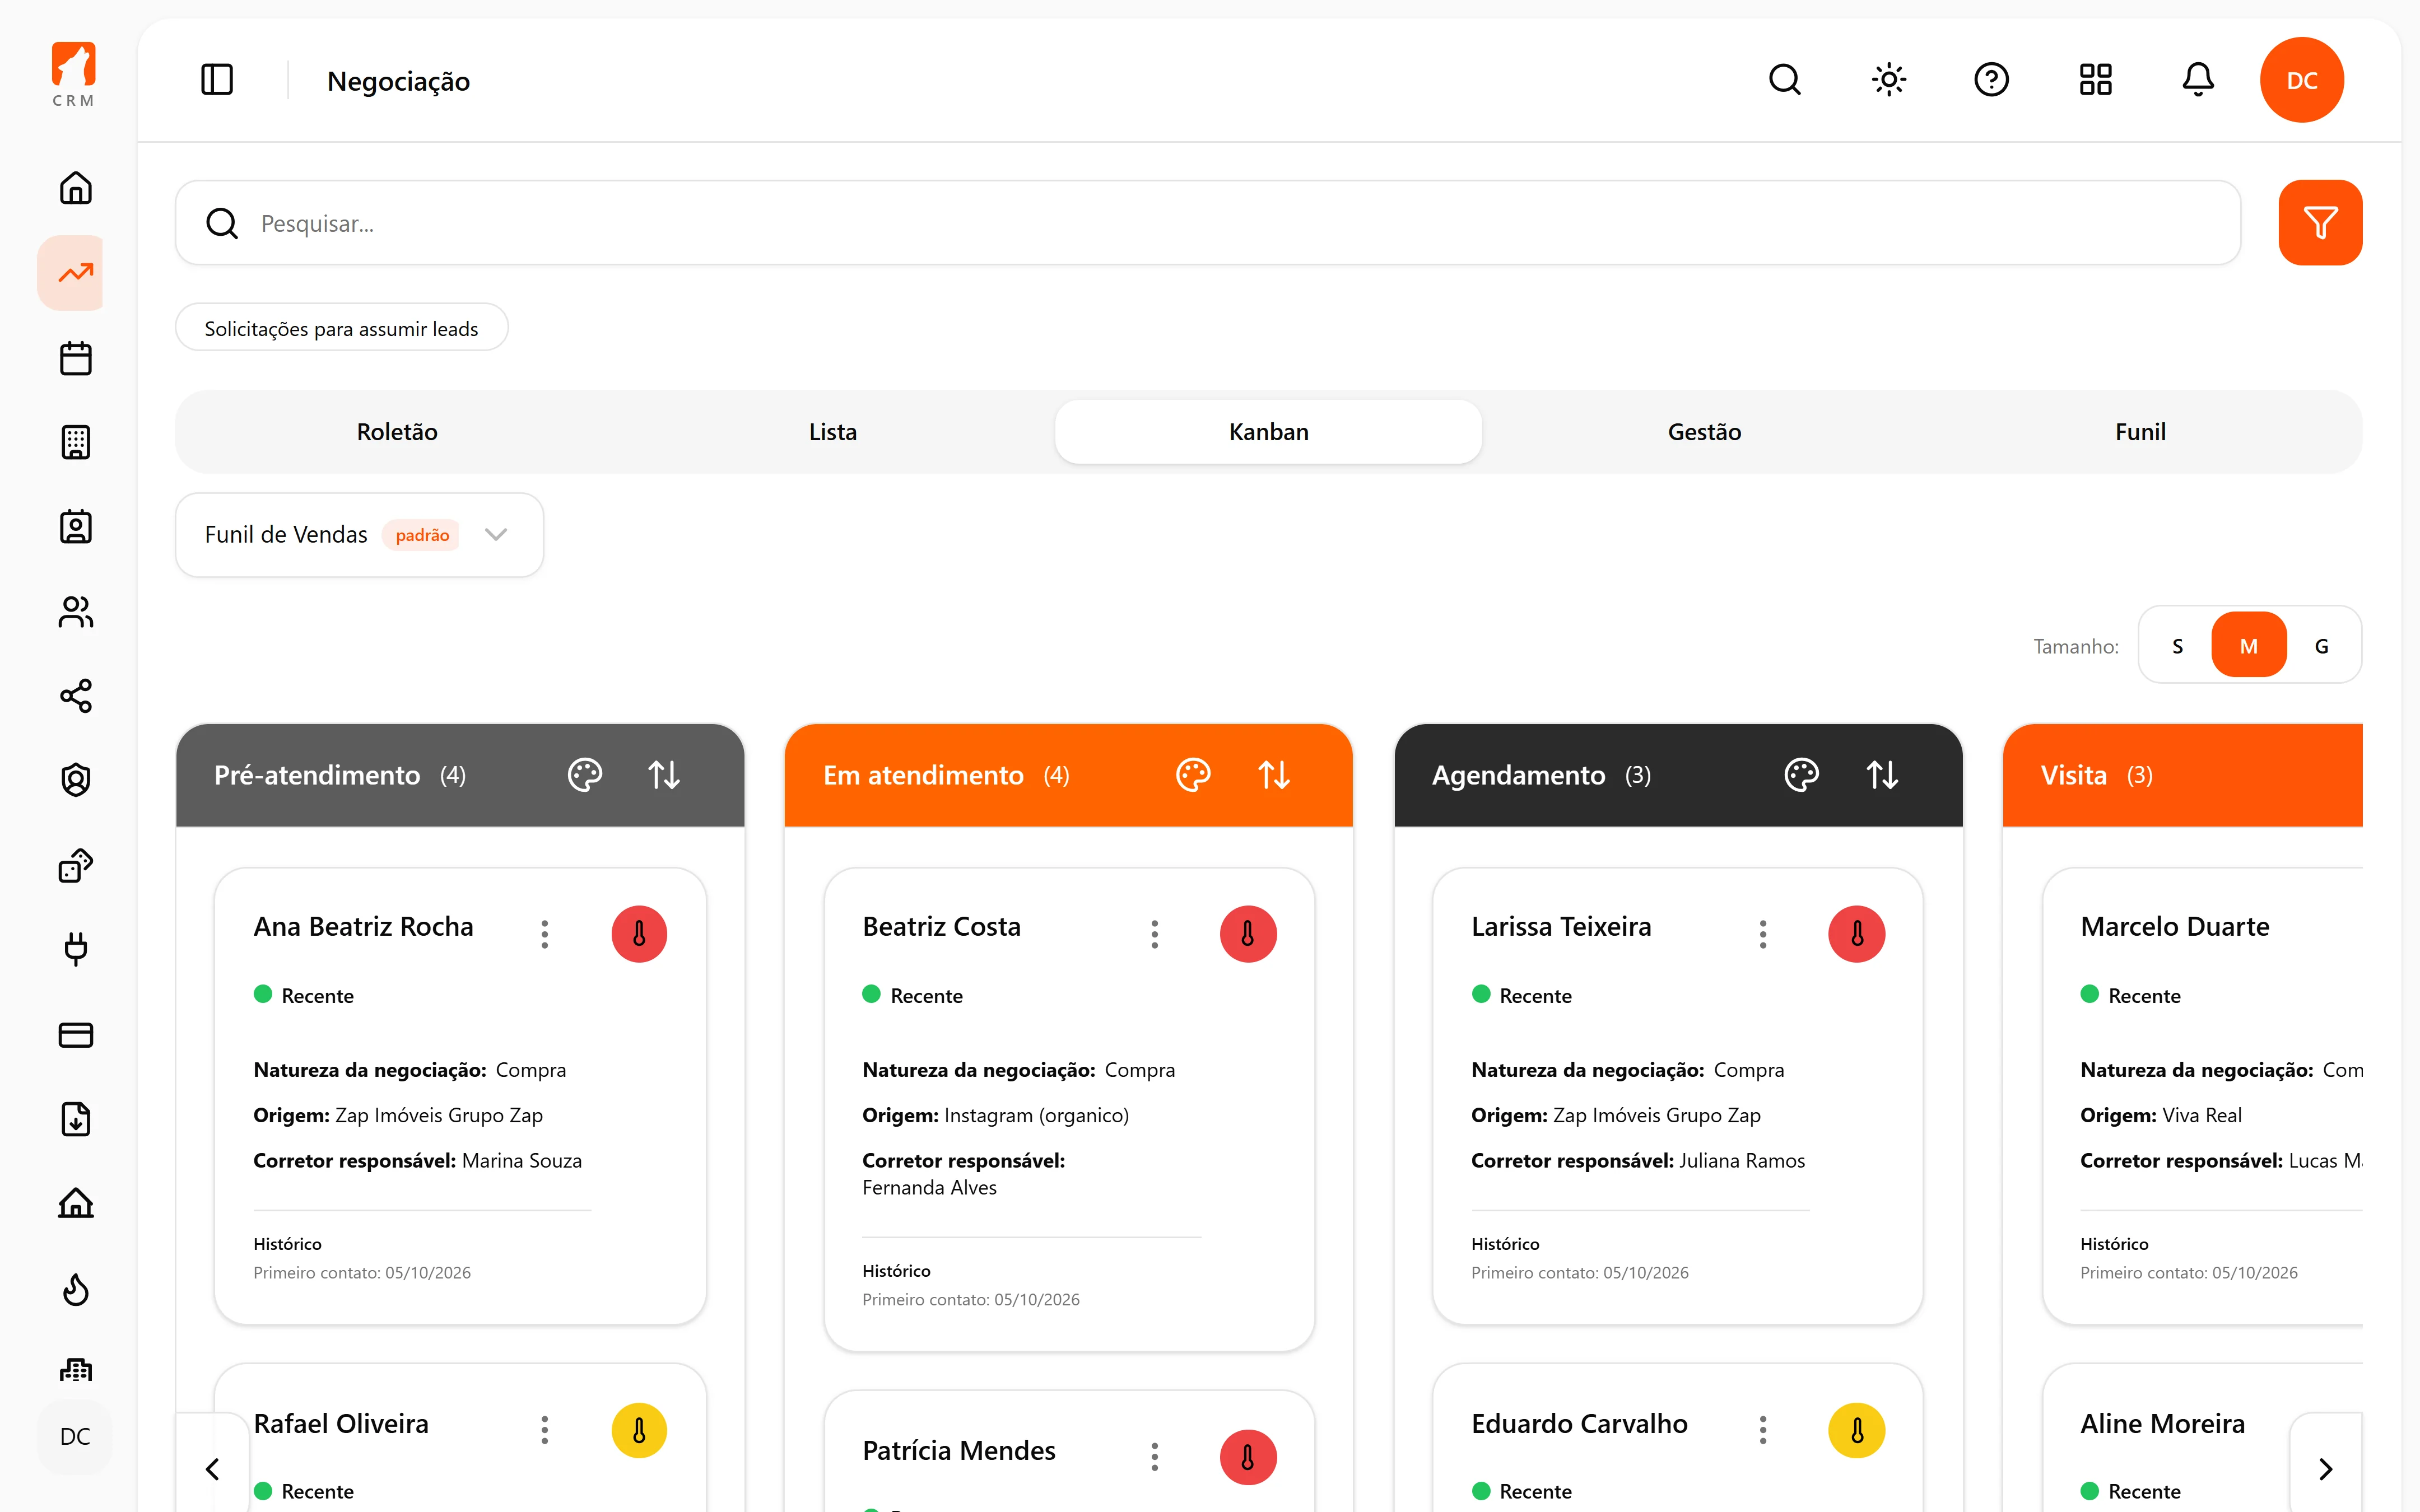Screen dimensions: 2420x1512
Task: Open Solicitações para assumir leads
Action: coord(341,328)
